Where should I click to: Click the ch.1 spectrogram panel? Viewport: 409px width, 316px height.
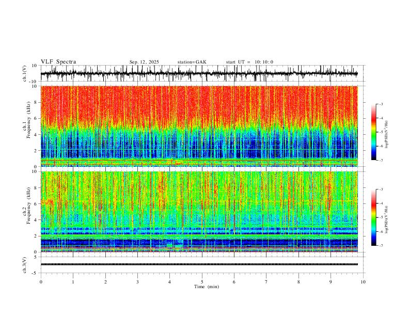pyautogui.click(x=199, y=126)
